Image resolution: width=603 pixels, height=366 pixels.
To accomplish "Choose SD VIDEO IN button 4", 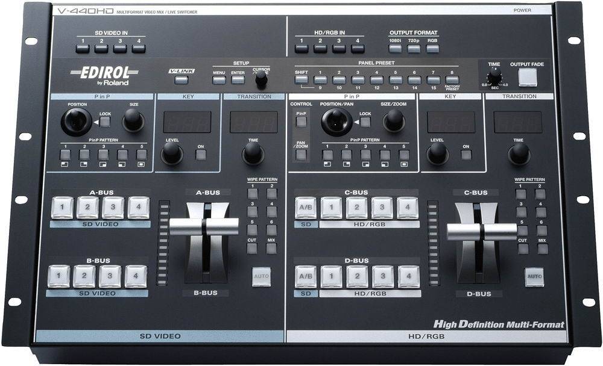I will (x=139, y=48).
